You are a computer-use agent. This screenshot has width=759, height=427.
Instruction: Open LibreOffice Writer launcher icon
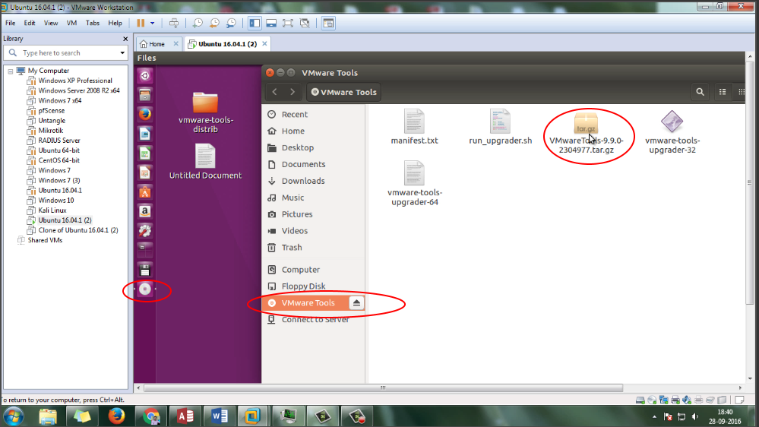click(x=144, y=134)
